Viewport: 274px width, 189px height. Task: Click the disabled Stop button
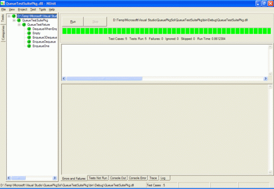point(95,21)
